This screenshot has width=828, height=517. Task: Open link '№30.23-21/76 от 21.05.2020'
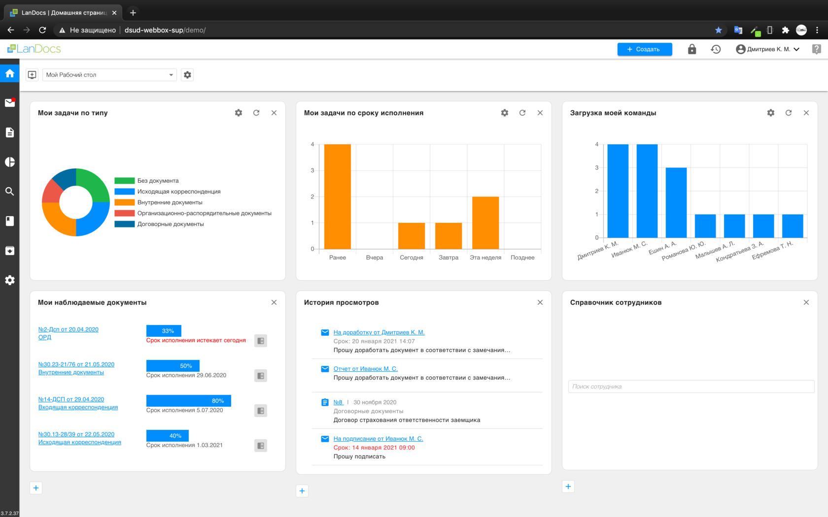pos(76,364)
